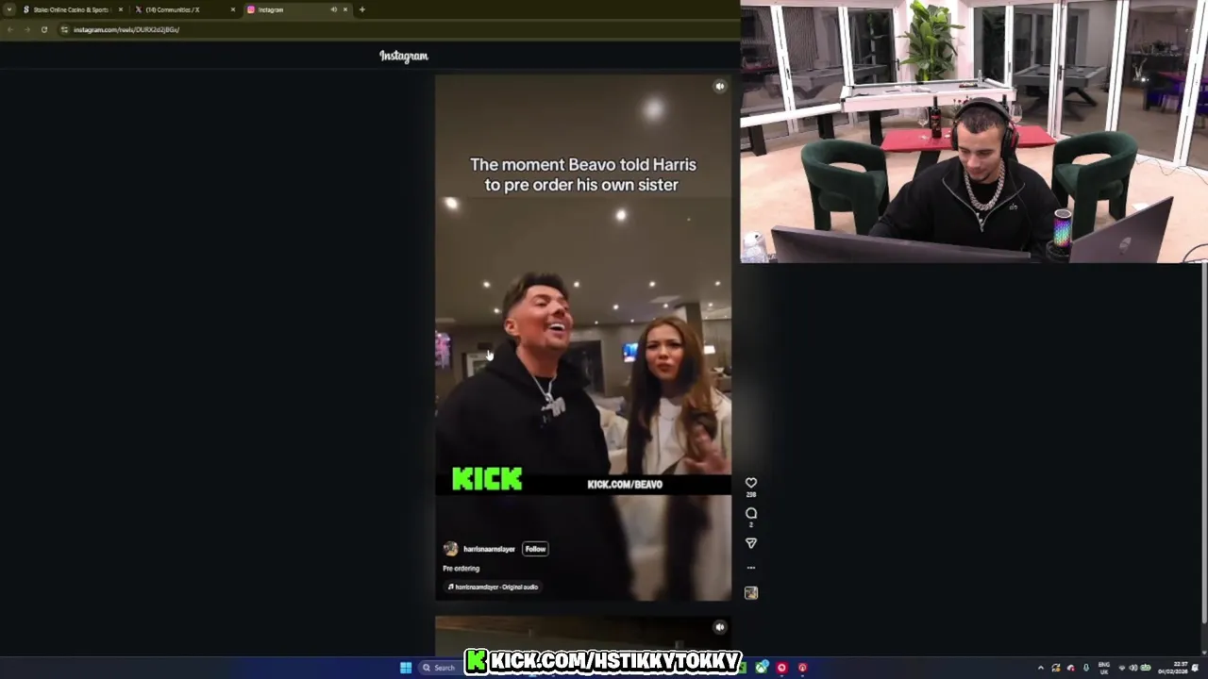Toggle sound on the next reel below
1208x679 pixels.
720,627
